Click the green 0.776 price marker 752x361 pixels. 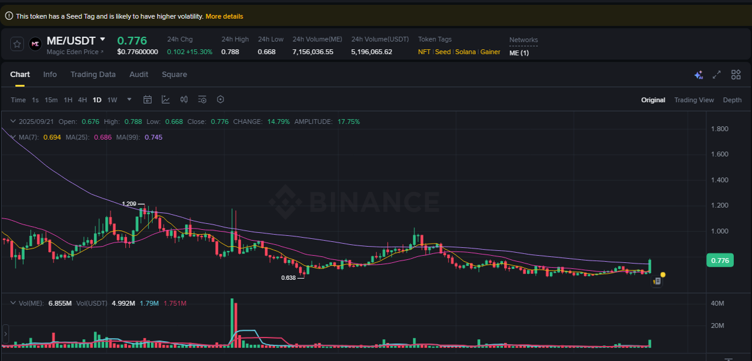click(x=720, y=260)
